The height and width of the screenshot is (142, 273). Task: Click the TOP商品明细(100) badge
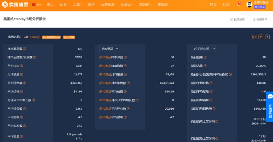51,37
